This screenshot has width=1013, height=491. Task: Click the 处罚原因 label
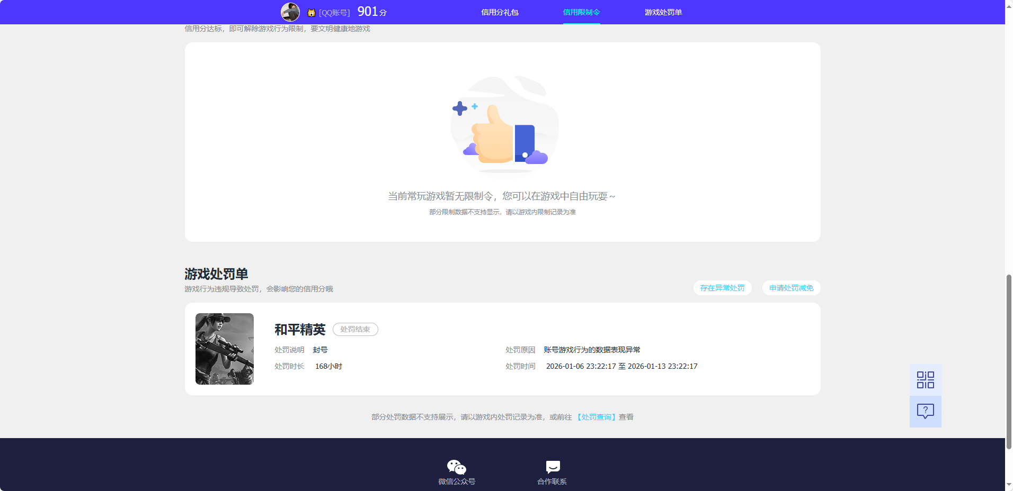(520, 350)
